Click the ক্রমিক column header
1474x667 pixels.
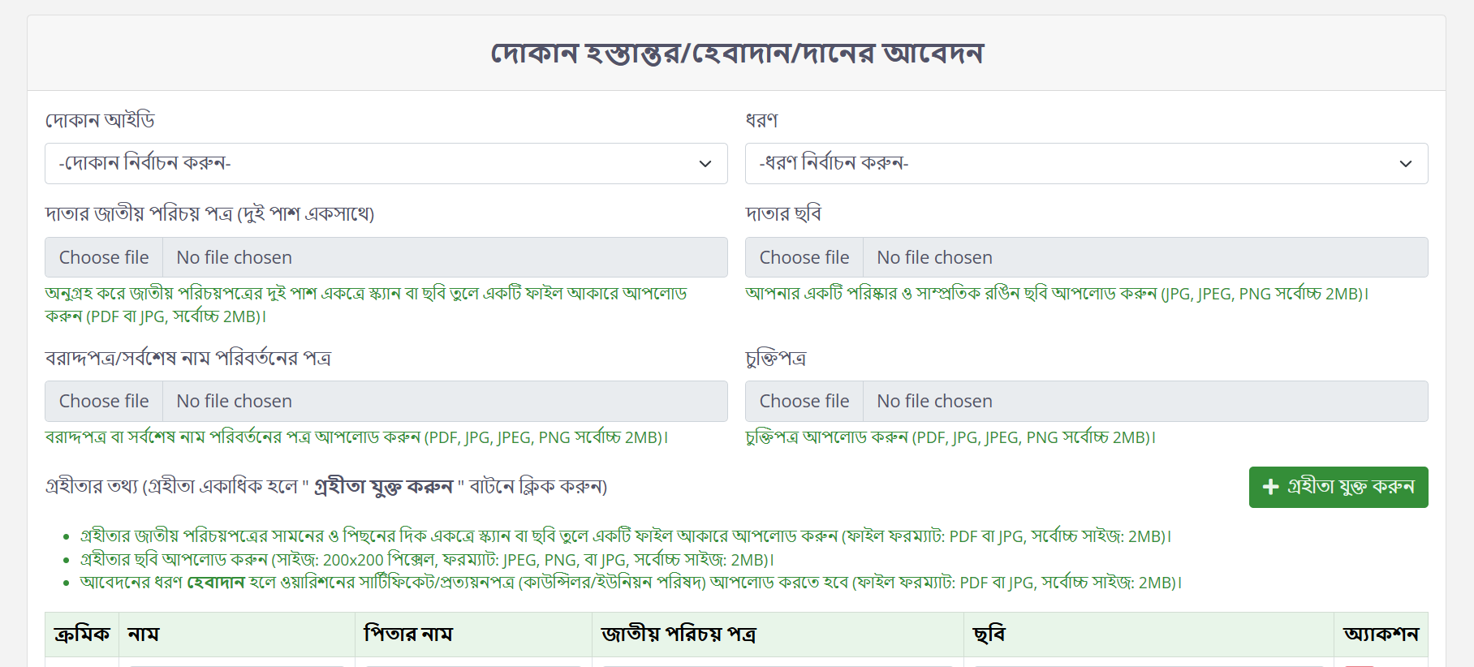click(x=82, y=634)
